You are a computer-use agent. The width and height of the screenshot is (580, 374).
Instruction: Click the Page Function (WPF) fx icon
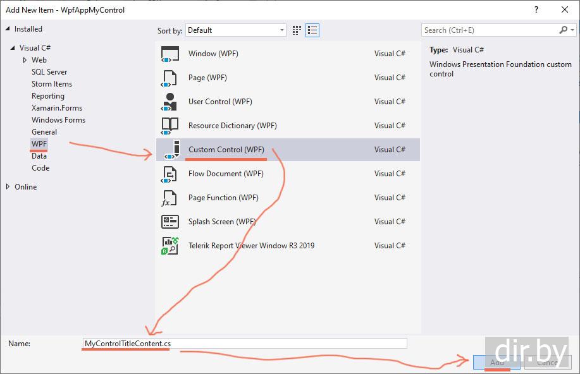(x=169, y=198)
